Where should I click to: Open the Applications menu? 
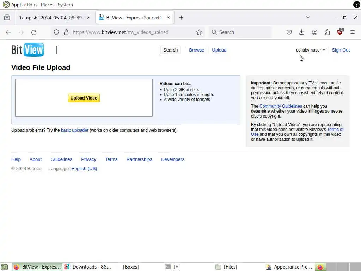coord(24,5)
